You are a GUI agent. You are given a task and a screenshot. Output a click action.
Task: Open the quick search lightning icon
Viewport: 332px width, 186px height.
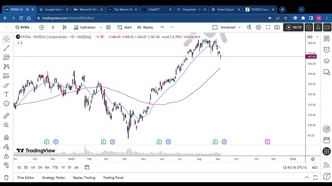(x=249, y=27)
